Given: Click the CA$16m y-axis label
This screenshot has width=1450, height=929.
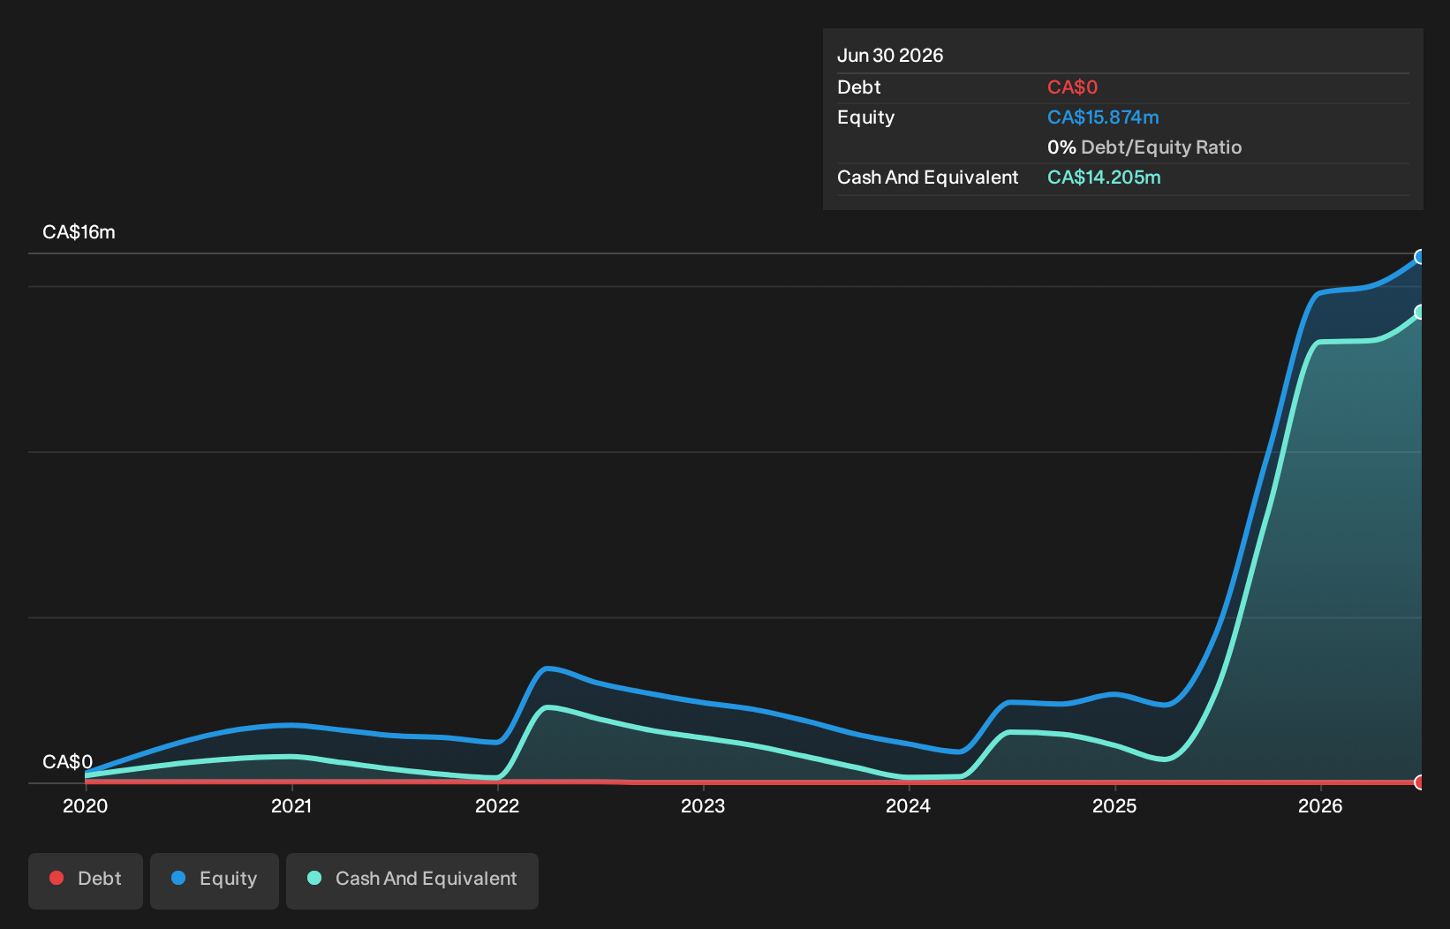Looking at the screenshot, I should [x=79, y=232].
